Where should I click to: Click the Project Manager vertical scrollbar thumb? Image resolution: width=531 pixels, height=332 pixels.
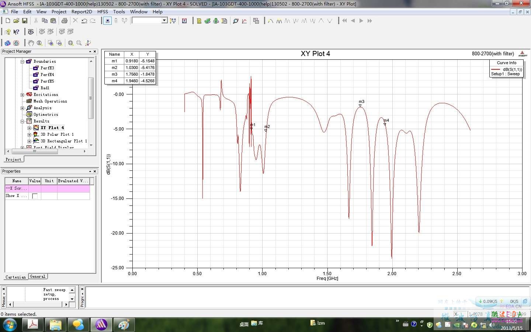point(91,98)
